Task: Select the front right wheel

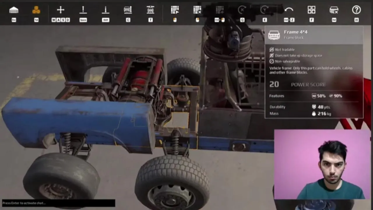Action: (172, 182)
